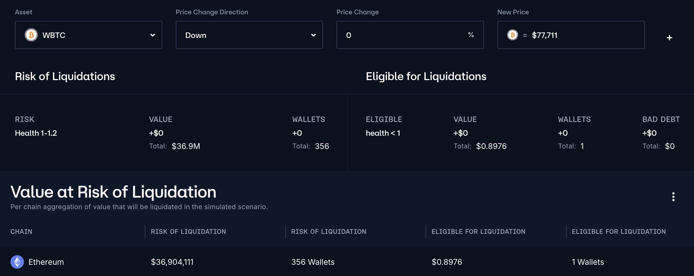694x276 pixels.
Task: Click the percent symbol in Price Change
Action: pyautogui.click(x=471, y=35)
